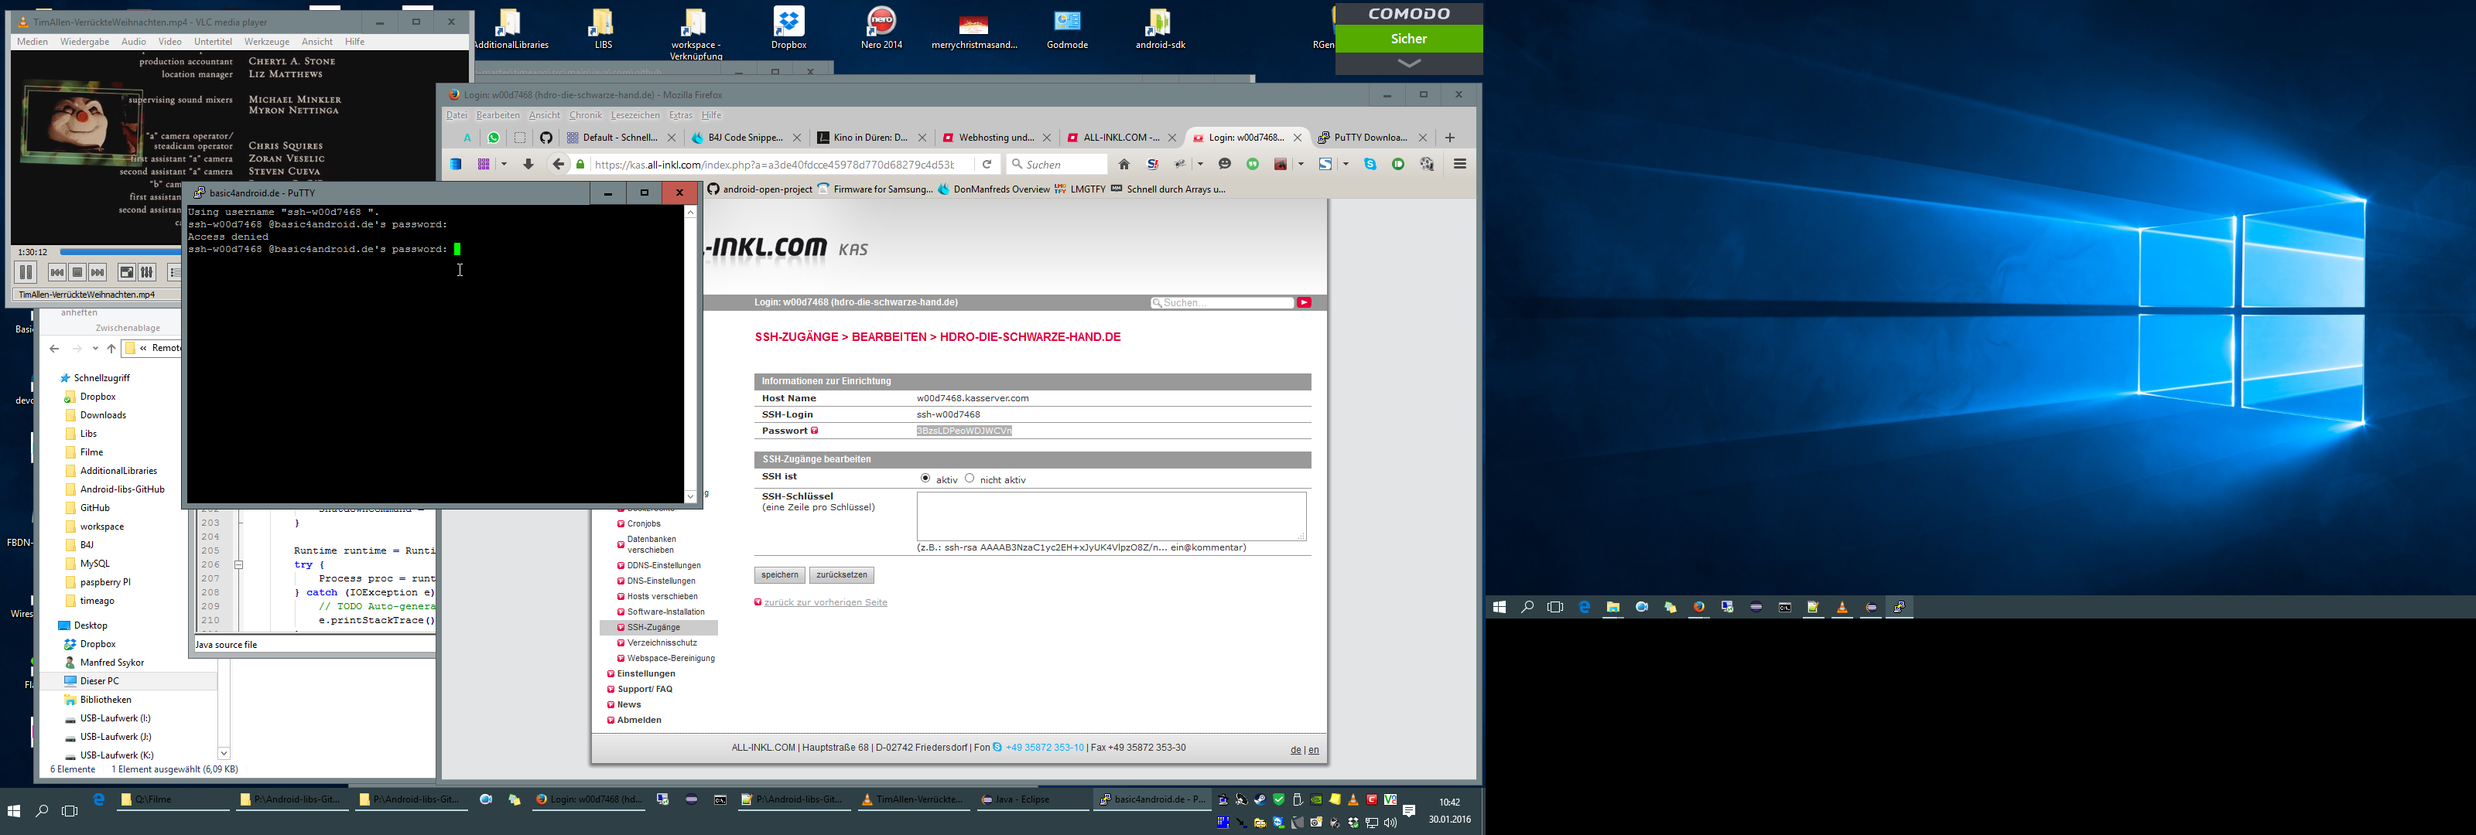The width and height of the screenshot is (2476, 835).
Task: Open GitHub pinned tab in Firefox
Action: [x=546, y=138]
